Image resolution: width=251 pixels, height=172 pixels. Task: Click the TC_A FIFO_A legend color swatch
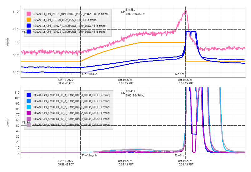pyautogui.click(x=29, y=95)
